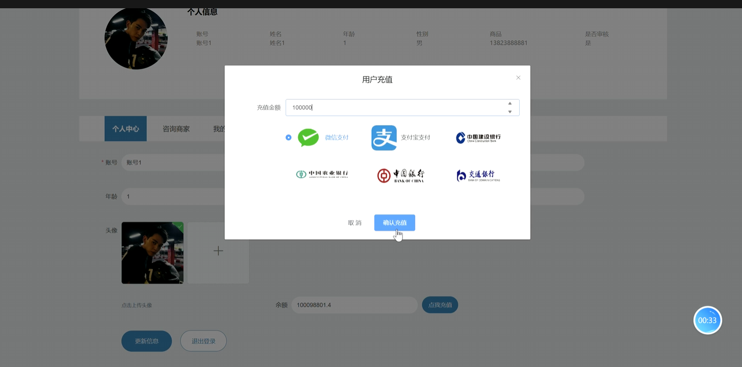Click the 支付宝支付 label text
The width and height of the screenshot is (742, 367).
[x=416, y=138]
